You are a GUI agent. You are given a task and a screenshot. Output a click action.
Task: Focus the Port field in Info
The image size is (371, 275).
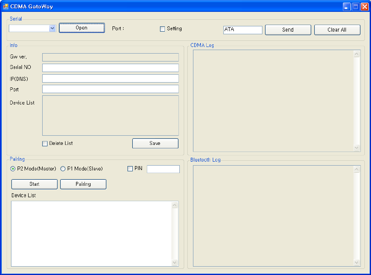pyautogui.click(x=110, y=89)
